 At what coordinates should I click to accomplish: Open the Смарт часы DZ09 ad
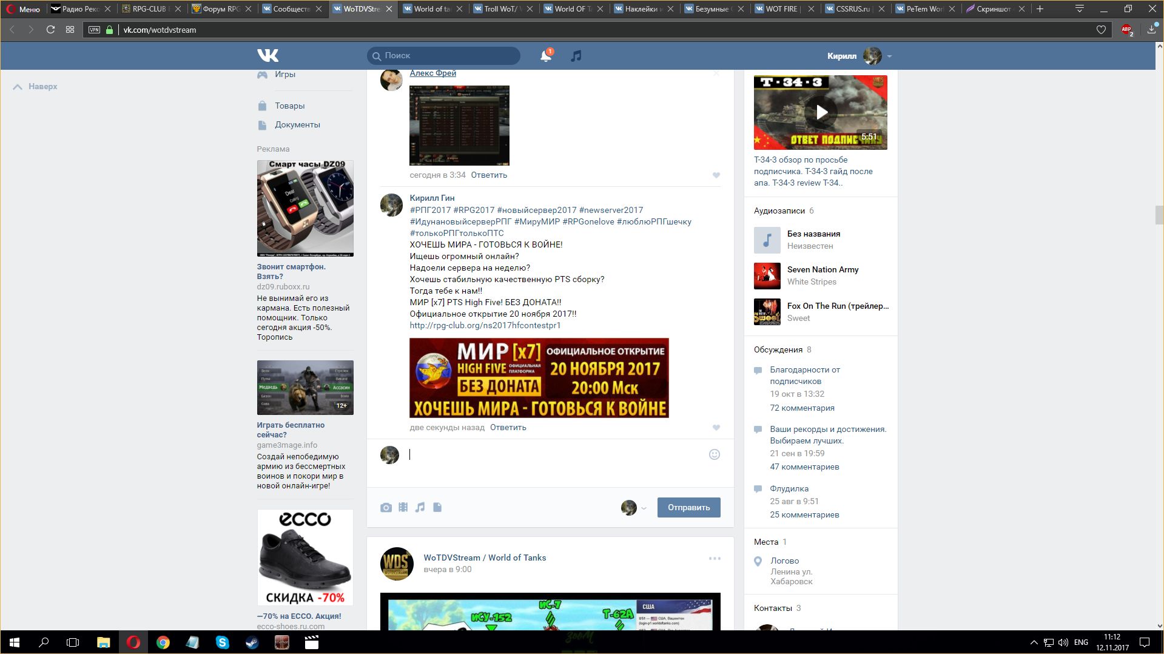coord(305,208)
